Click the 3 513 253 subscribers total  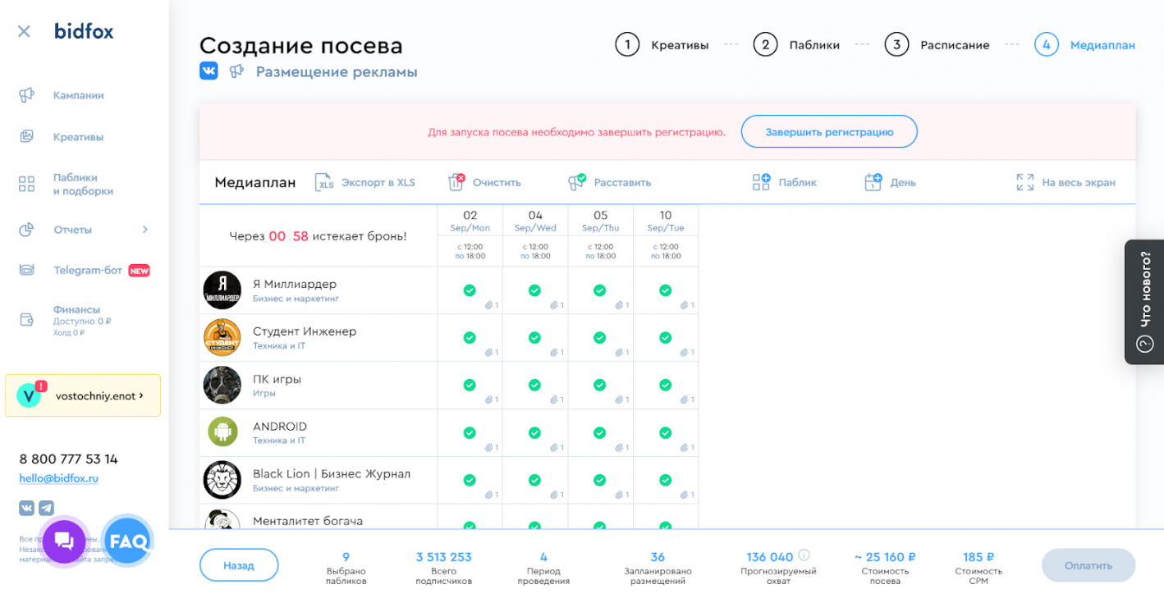444,557
